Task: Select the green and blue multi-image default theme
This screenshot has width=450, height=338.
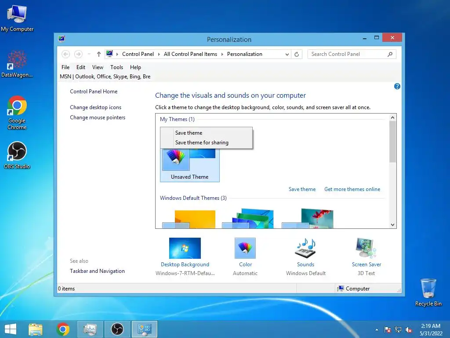Action: [248, 219]
